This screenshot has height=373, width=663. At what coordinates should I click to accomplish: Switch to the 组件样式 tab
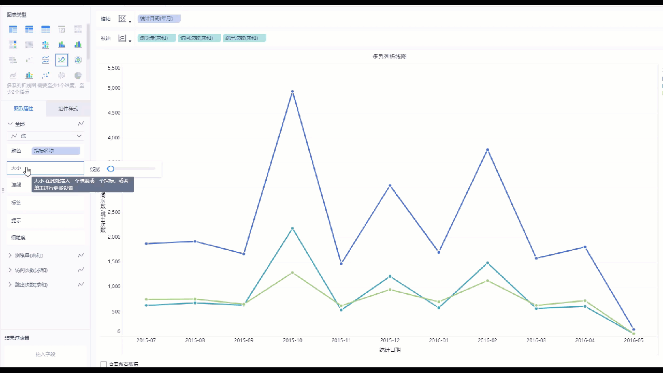(68, 109)
